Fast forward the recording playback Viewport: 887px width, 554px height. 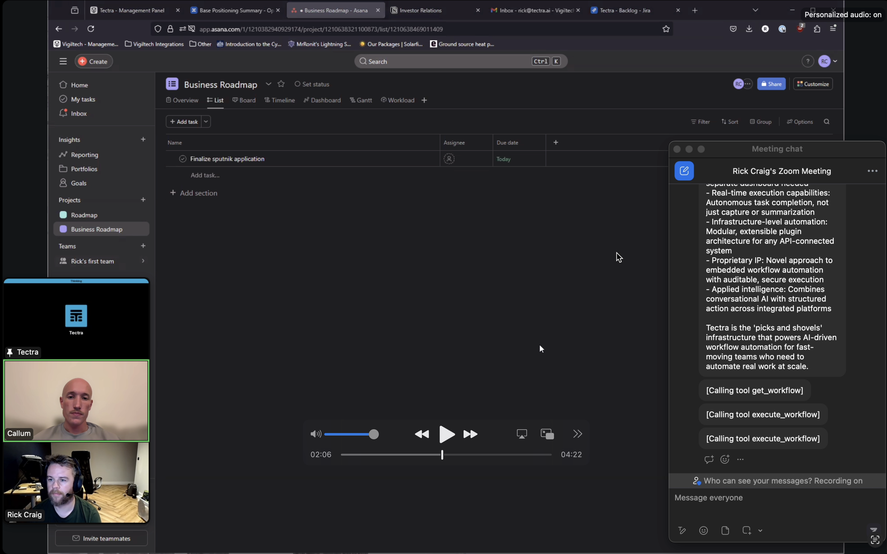(x=470, y=434)
